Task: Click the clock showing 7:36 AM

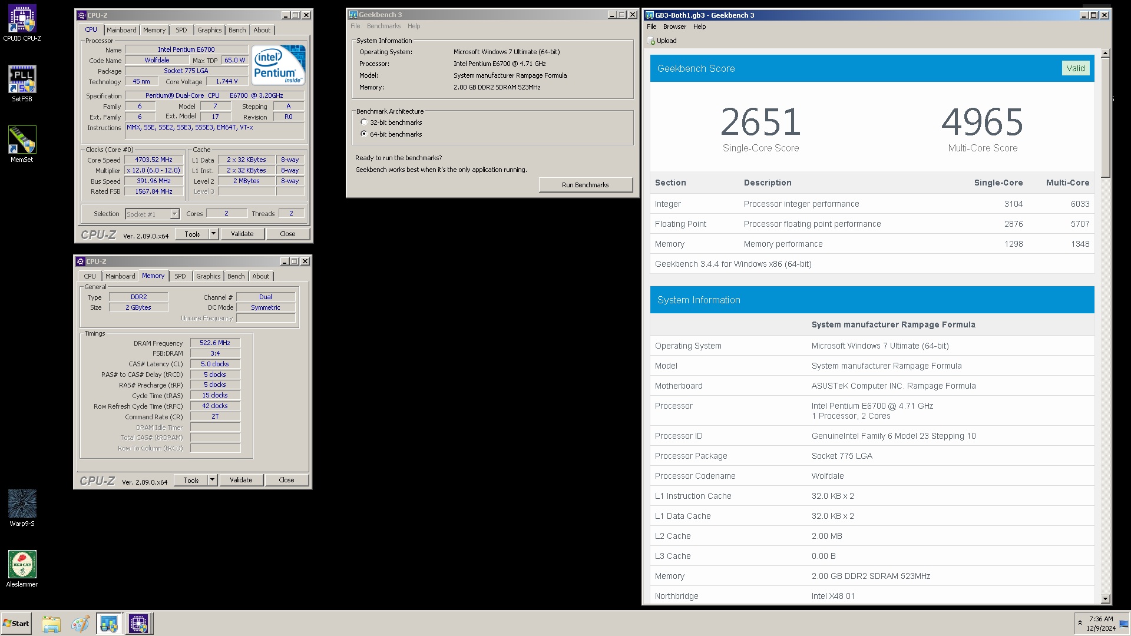Action: pyautogui.click(x=1101, y=624)
